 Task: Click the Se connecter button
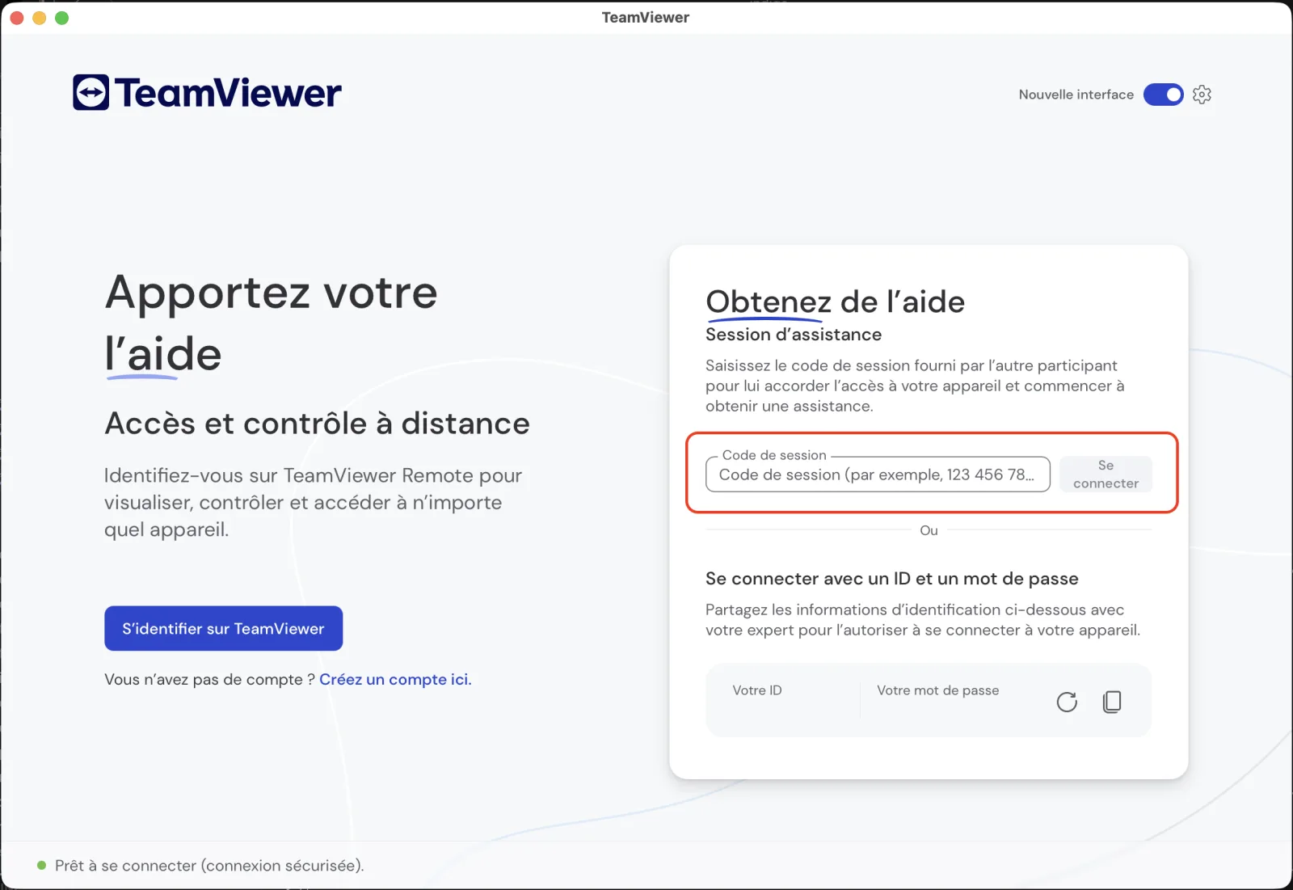click(x=1106, y=475)
